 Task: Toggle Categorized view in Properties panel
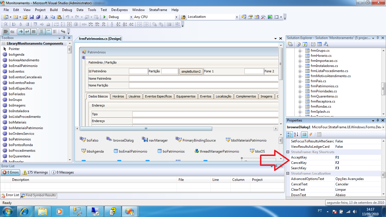click(290, 134)
